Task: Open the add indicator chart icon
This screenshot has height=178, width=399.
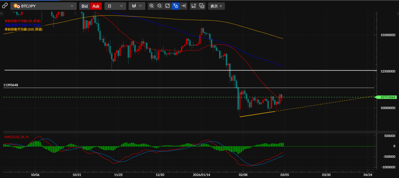Action: point(194,6)
